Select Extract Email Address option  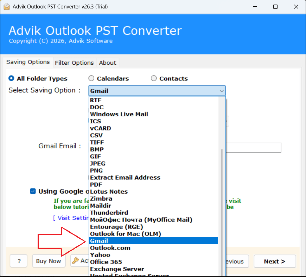(153, 178)
